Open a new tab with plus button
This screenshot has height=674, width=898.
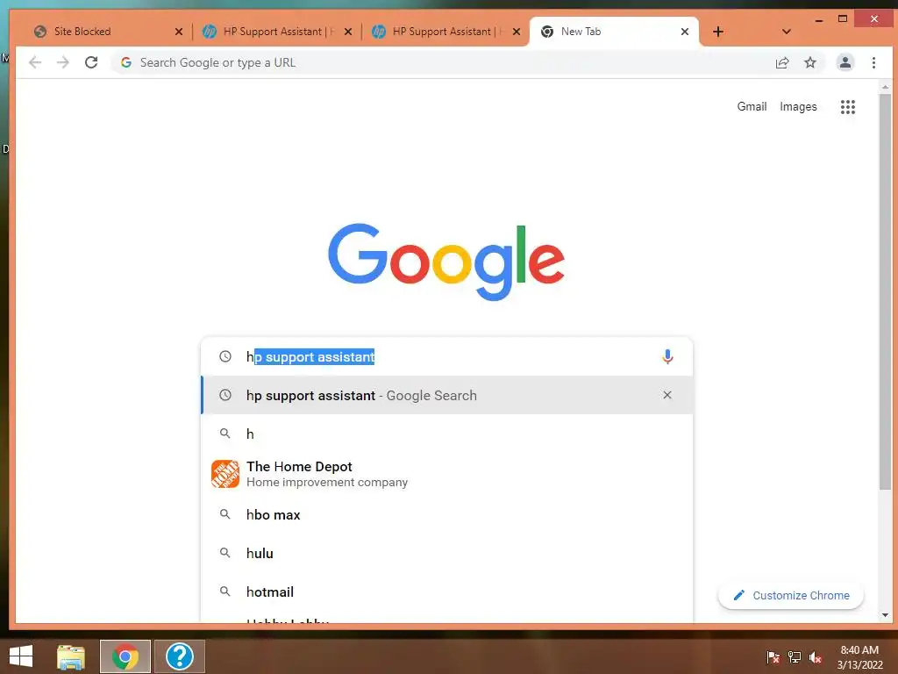[x=718, y=32]
